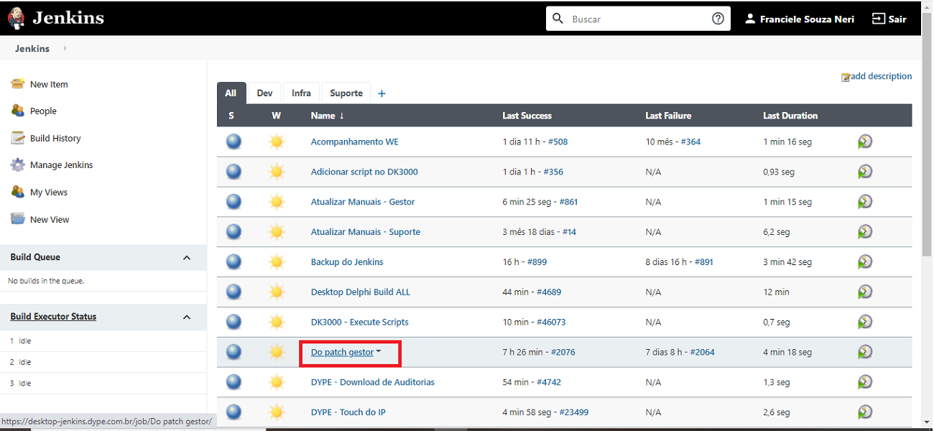Collapse the Build Executor Status panel

pos(187,317)
